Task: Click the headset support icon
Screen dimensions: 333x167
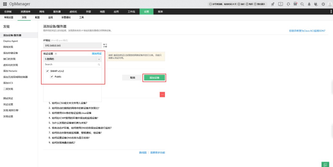Action: coord(288,4)
